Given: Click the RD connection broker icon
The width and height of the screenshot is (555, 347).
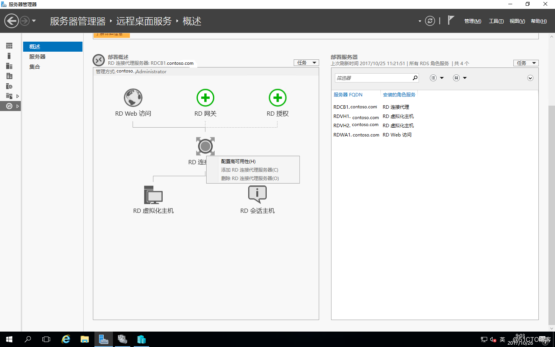Looking at the screenshot, I should click(x=205, y=147).
